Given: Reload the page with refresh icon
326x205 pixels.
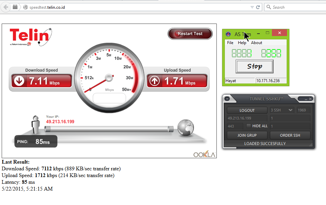Looking at the screenshot, I should [258, 7].
